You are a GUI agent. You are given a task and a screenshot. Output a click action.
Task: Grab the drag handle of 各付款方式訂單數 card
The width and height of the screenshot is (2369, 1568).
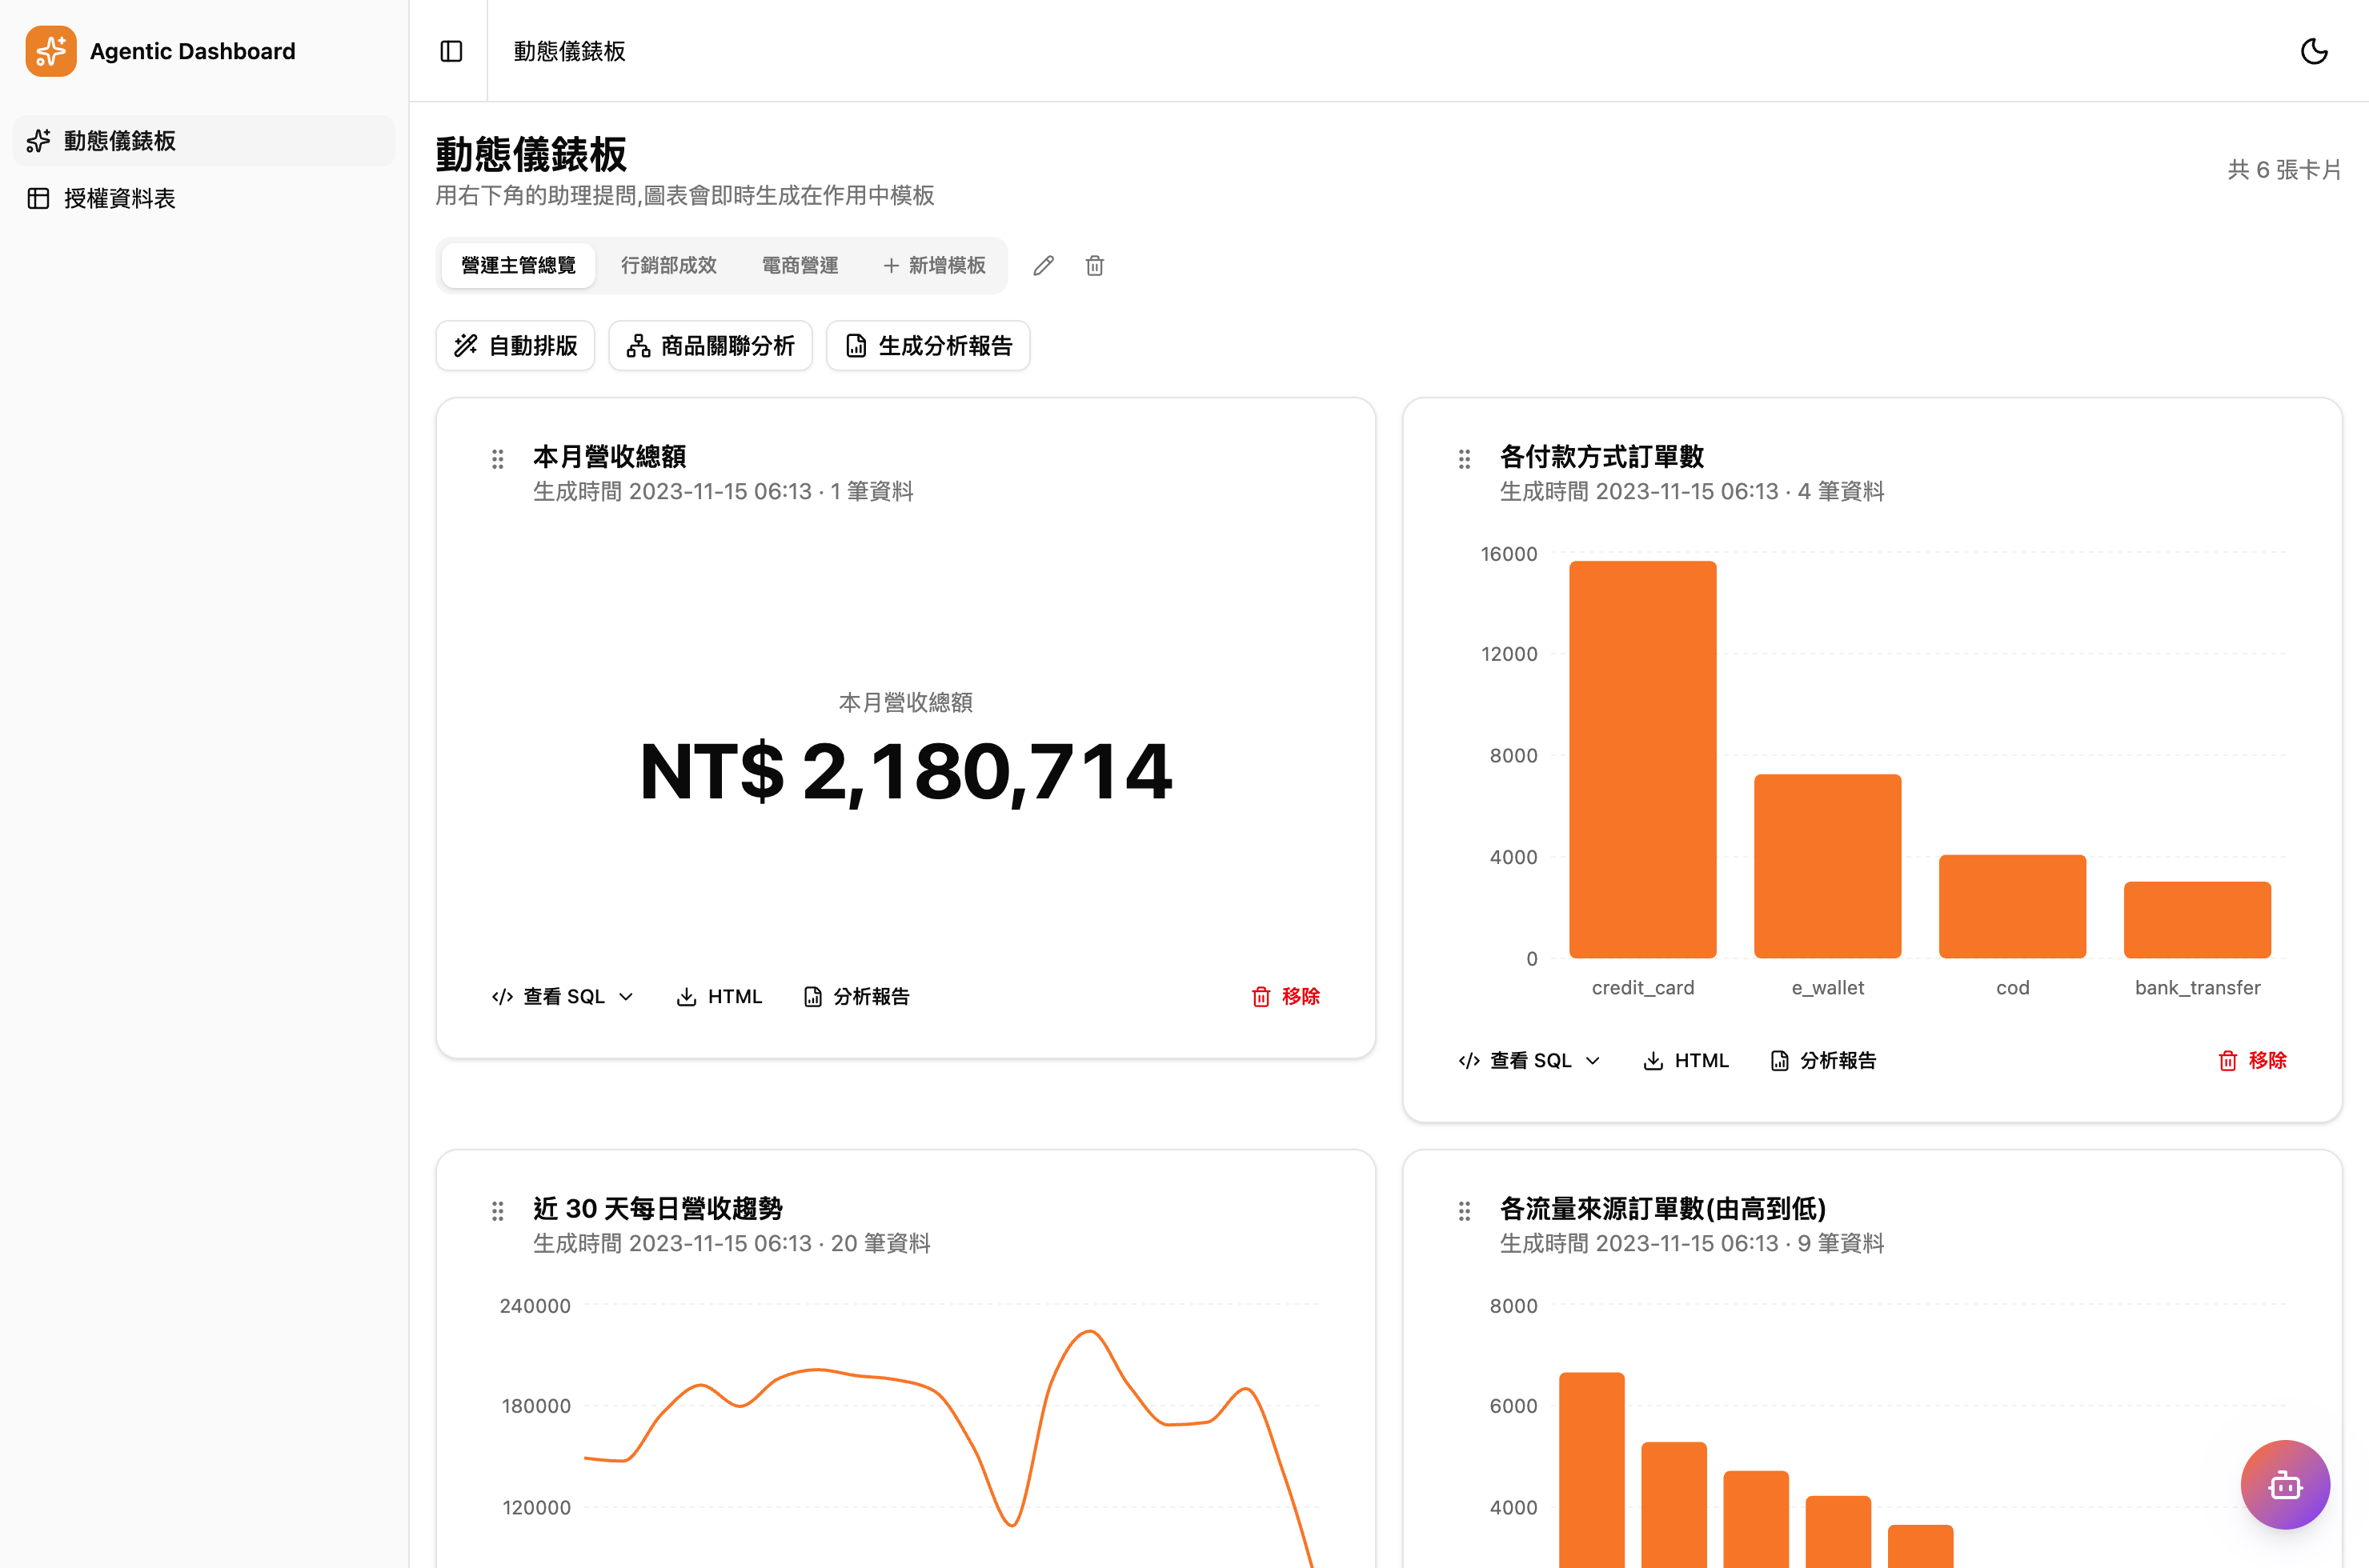1464,459
